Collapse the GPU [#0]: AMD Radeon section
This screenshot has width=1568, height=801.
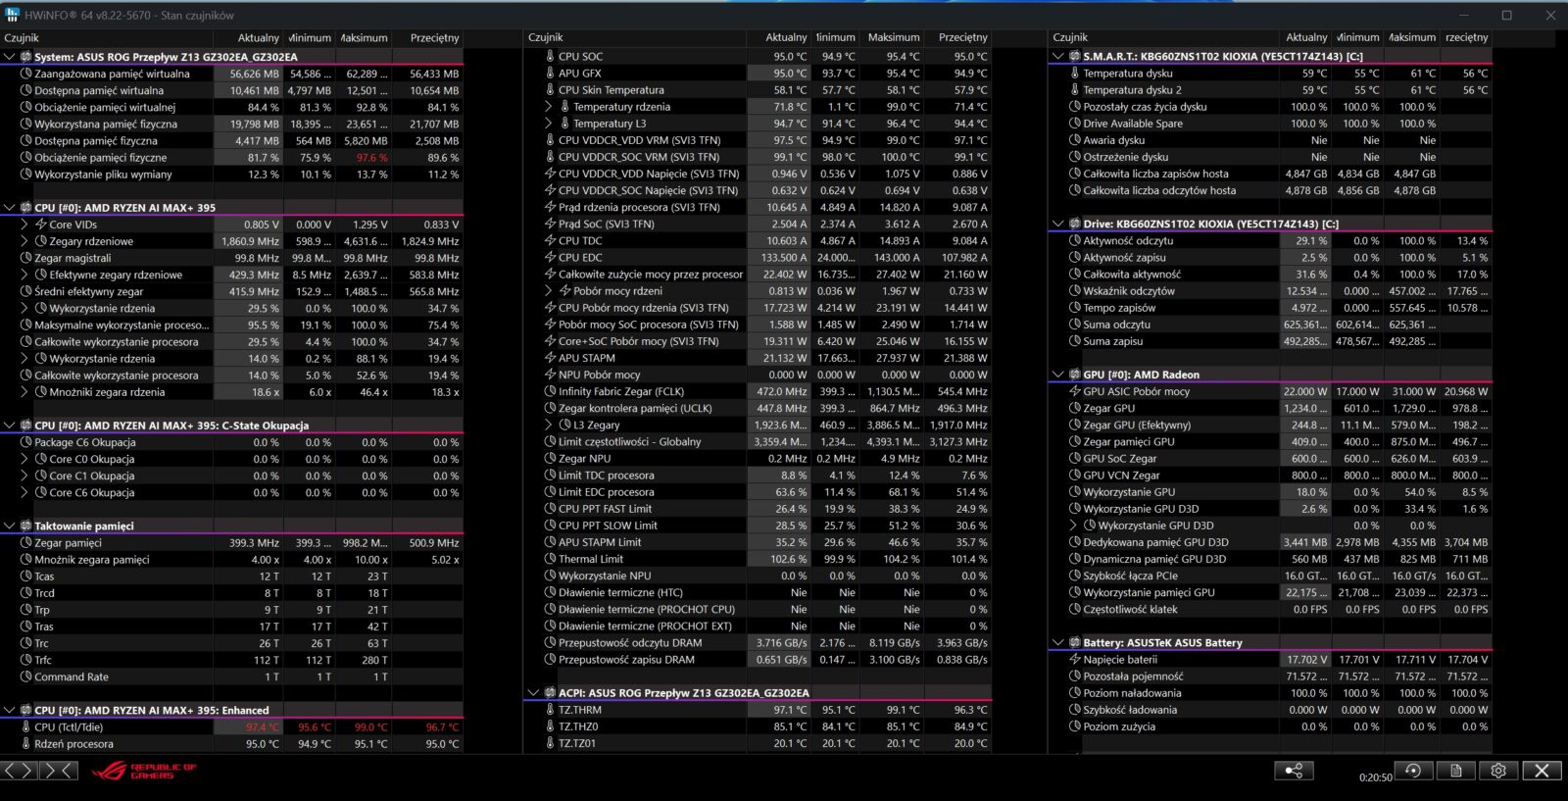[x=1058, y=375]
